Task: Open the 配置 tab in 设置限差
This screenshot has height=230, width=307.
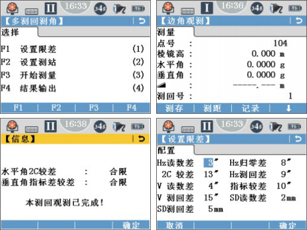Action: pyautogui.click(x=175, y=150)
